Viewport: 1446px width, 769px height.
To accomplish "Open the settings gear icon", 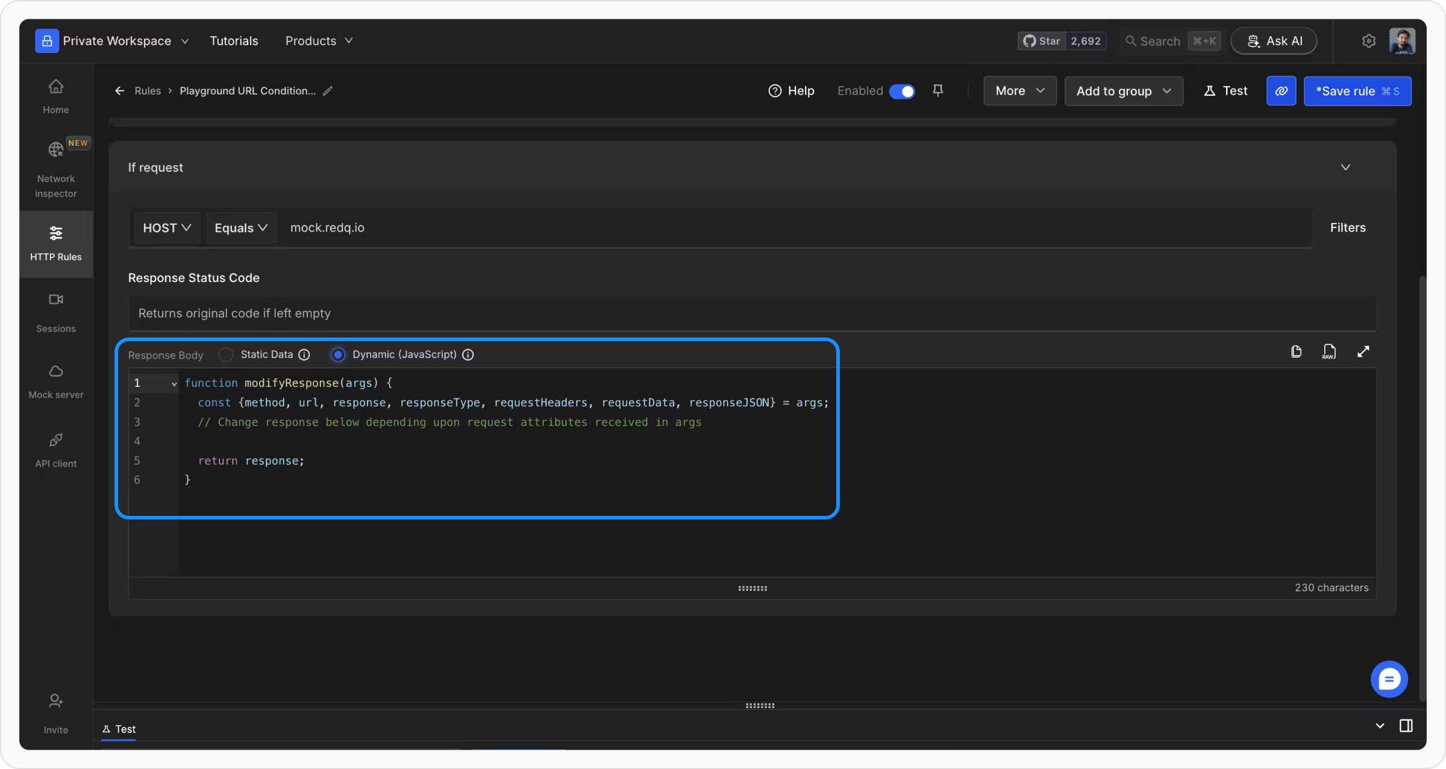I will pos(1368,41).
